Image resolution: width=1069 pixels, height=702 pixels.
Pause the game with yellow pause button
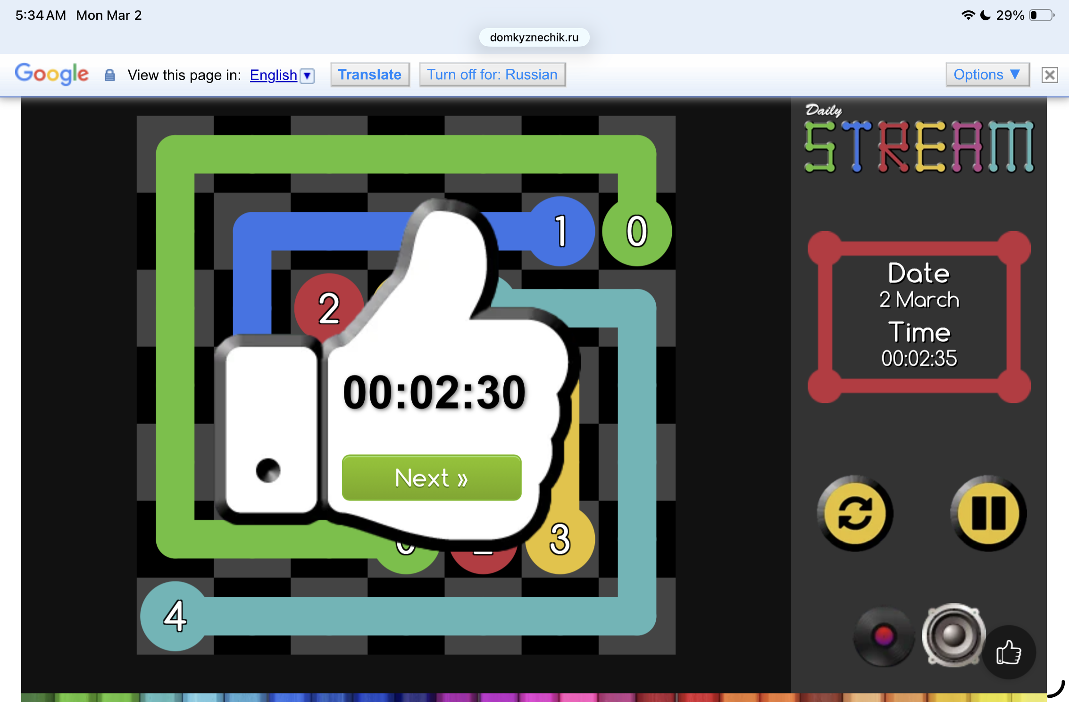[x=988, y=513]
